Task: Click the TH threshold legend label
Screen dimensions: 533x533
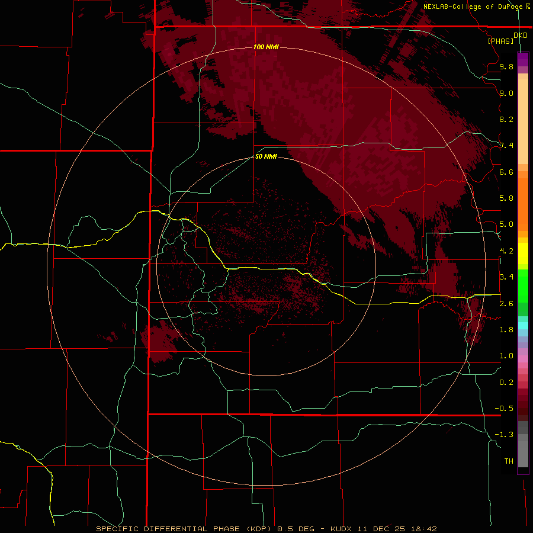Action: click(509, 461)
